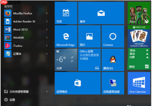Expand the WinRAR jump list arrow
152x106 pixels.
click(47, 37)
